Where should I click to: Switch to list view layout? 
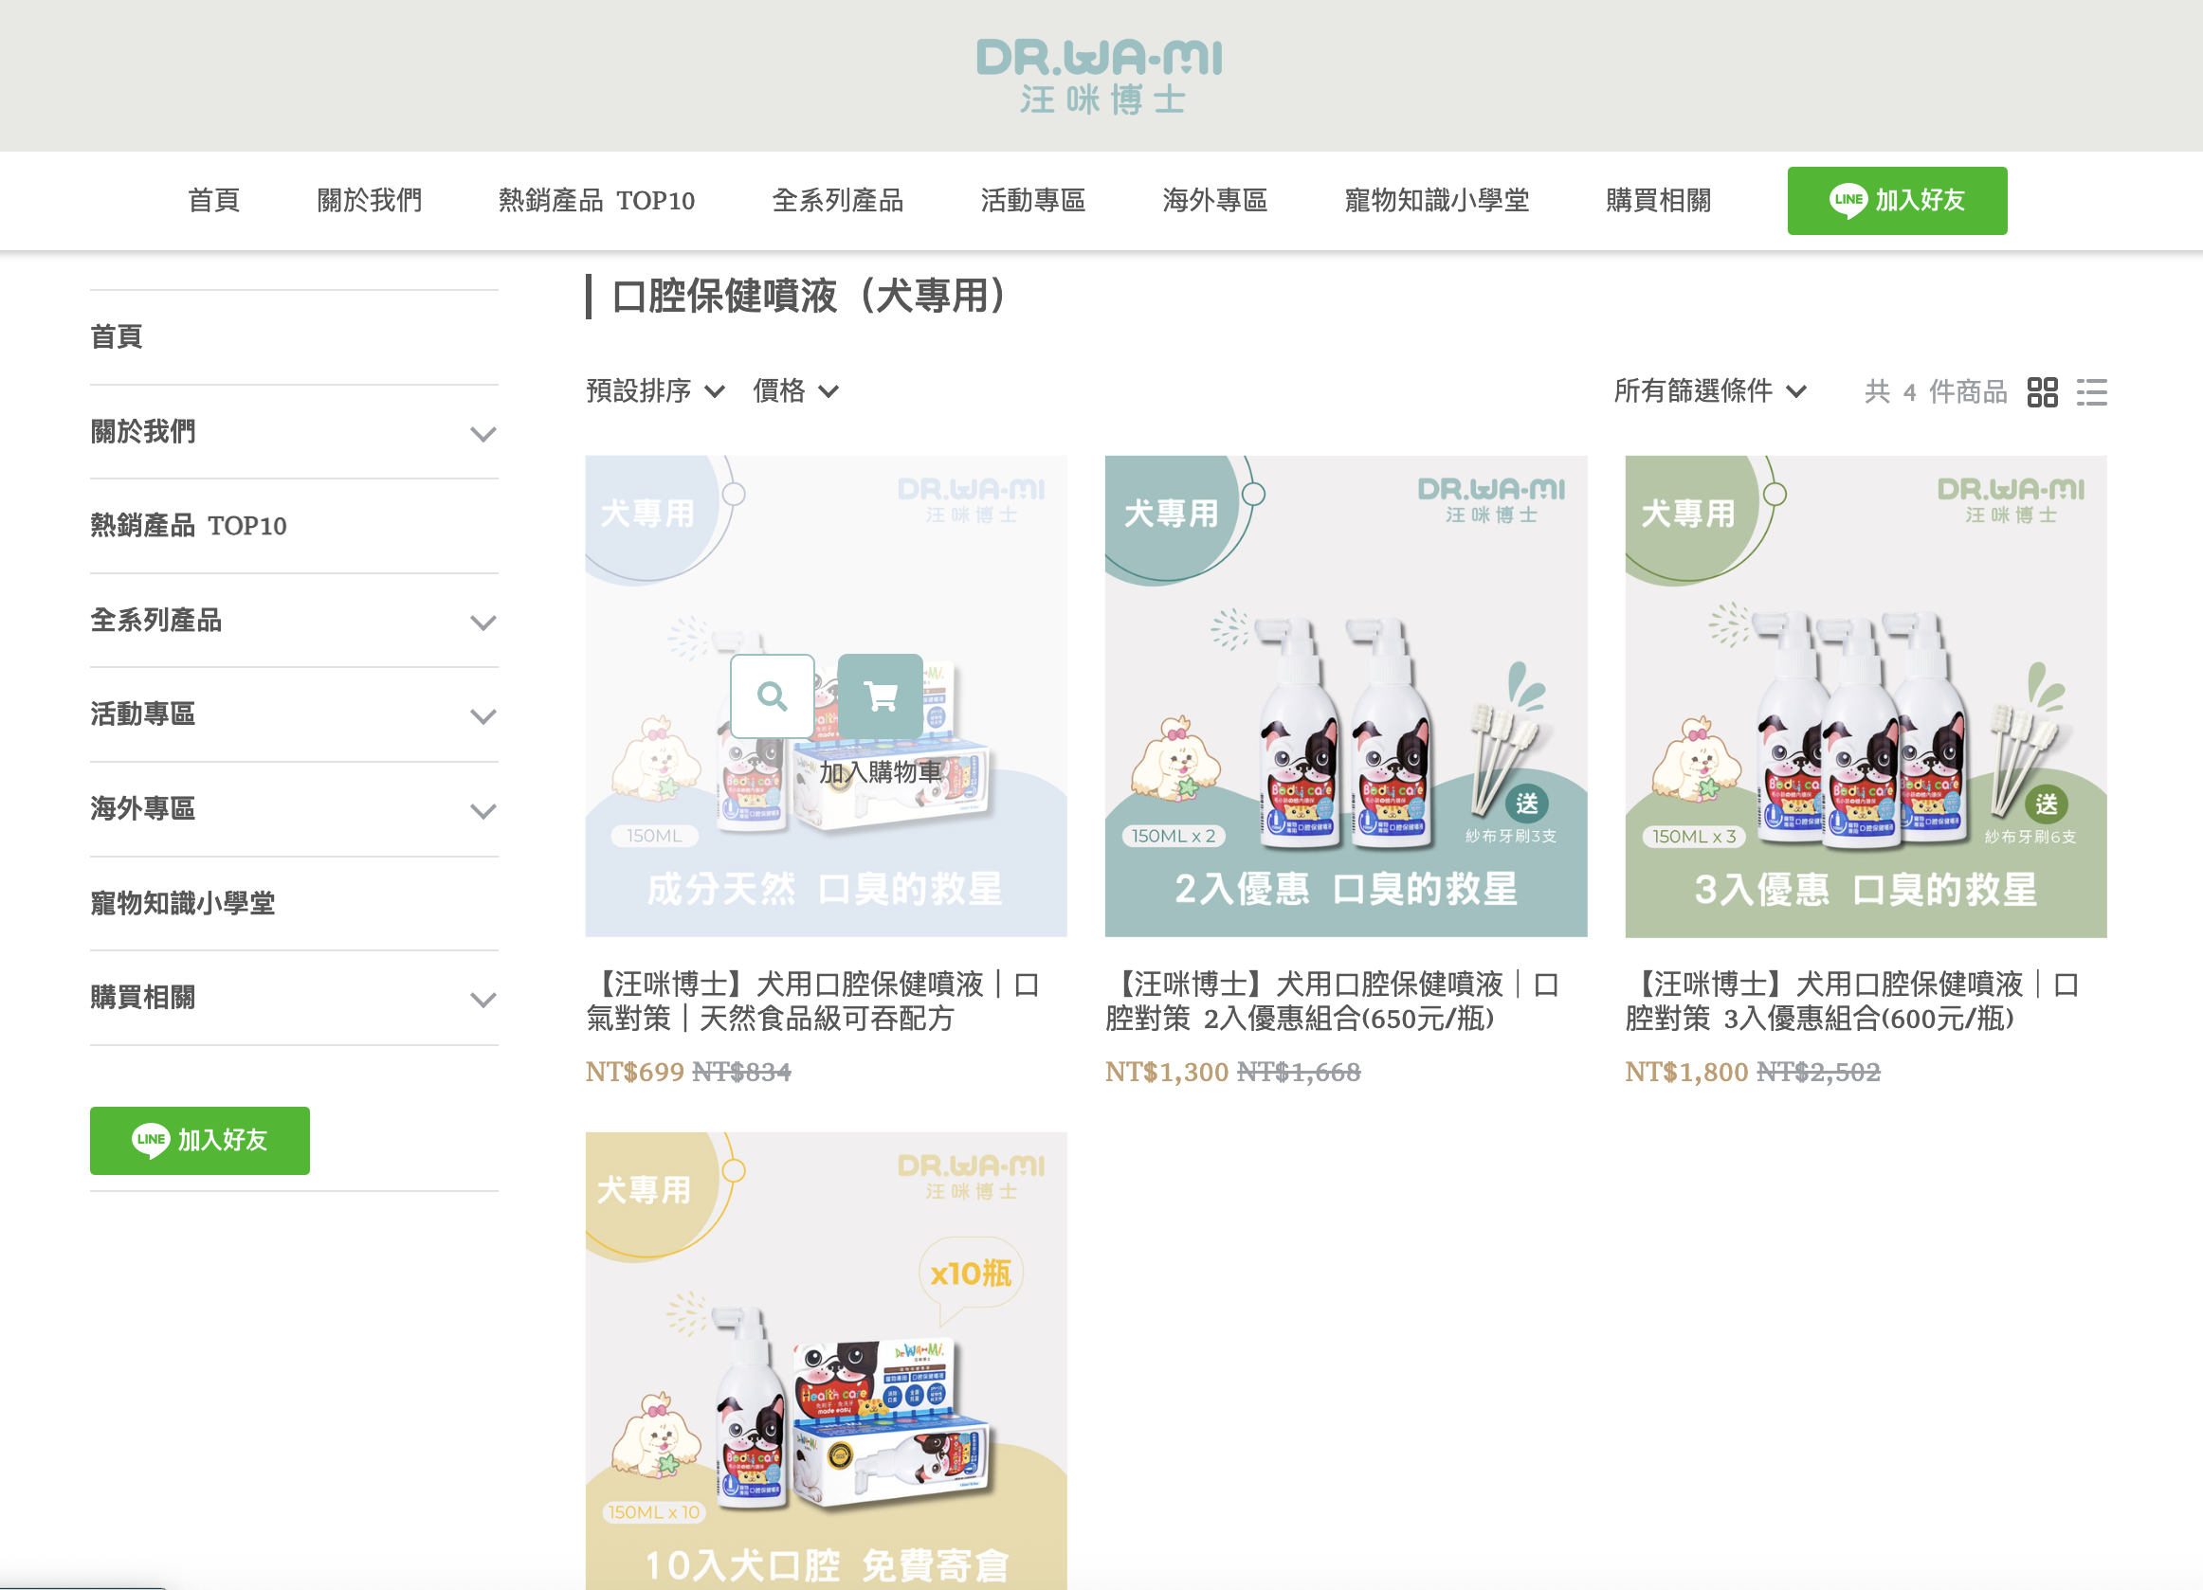[2091, 392]
